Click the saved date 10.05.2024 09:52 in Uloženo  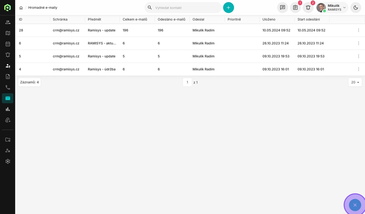[x=276, y=30]
